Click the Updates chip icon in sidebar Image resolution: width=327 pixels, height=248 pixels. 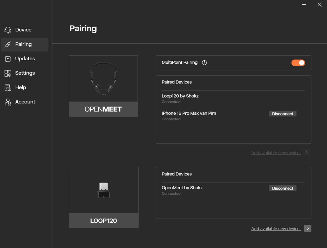[x=8, y=59]
